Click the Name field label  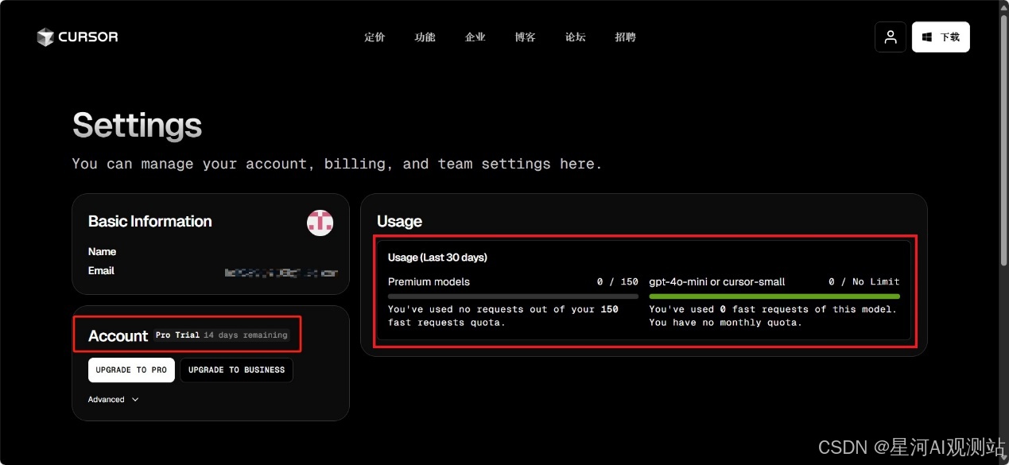102,251
